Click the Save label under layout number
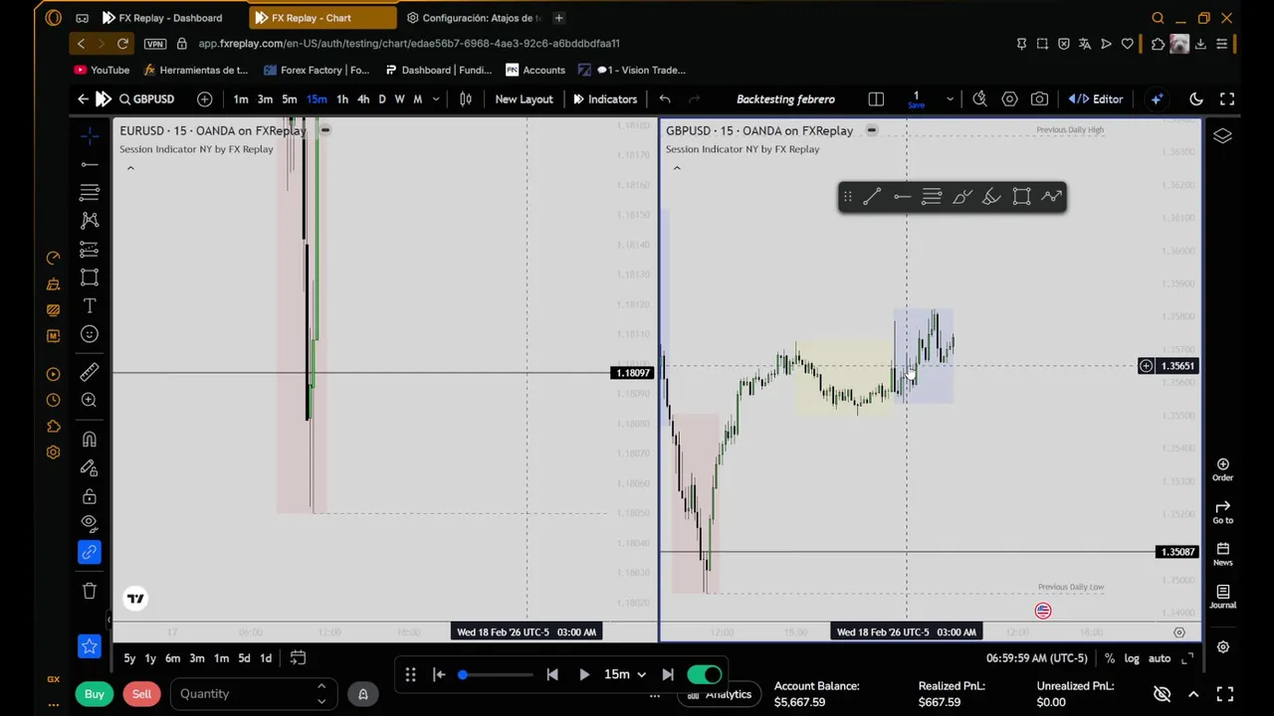Image resolution: width=1274 pixels, height=716 pixels. coord(916,105)
